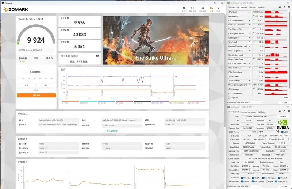Toggle OpenGL 4.6 checkbox
292x189 pixels.
point(276,181)
